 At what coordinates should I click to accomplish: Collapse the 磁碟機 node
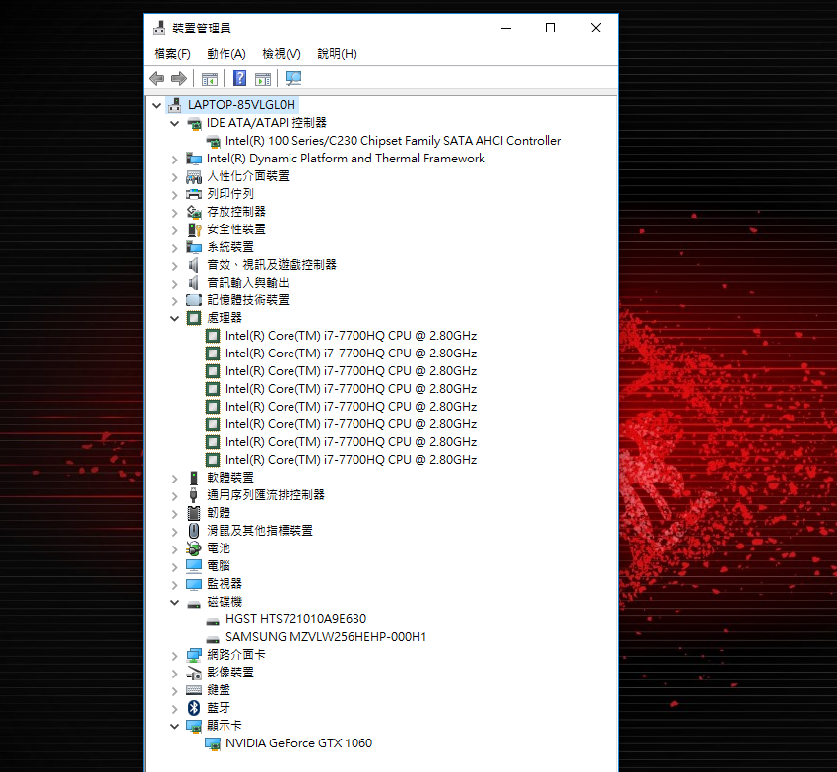174,602
